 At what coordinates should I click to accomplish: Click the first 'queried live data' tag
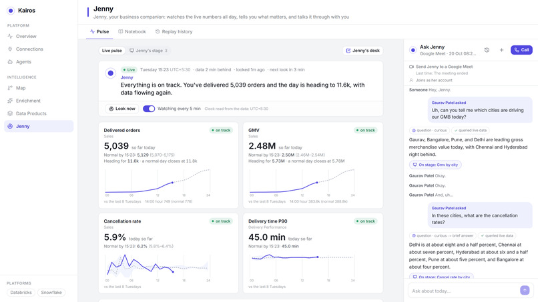[x=471, y=130]
